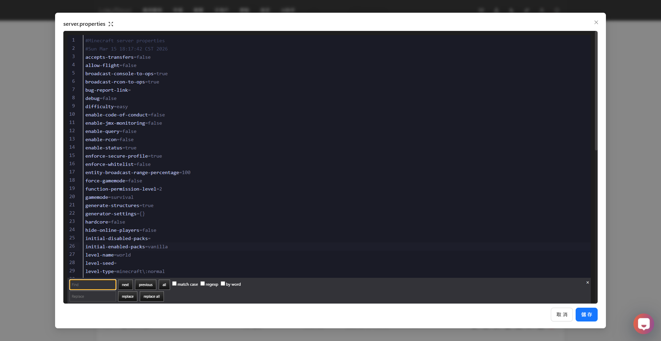Save the file with the 儲存 button
This screenshot has width=661, height=341.
coord(586,315)
